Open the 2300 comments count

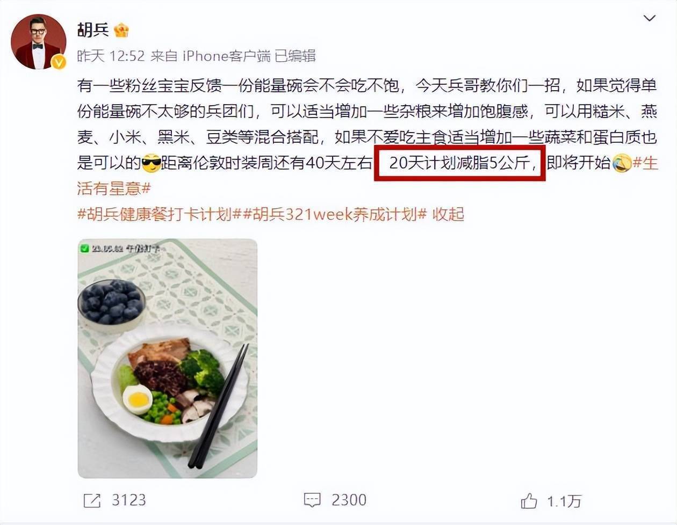point(349,500)
